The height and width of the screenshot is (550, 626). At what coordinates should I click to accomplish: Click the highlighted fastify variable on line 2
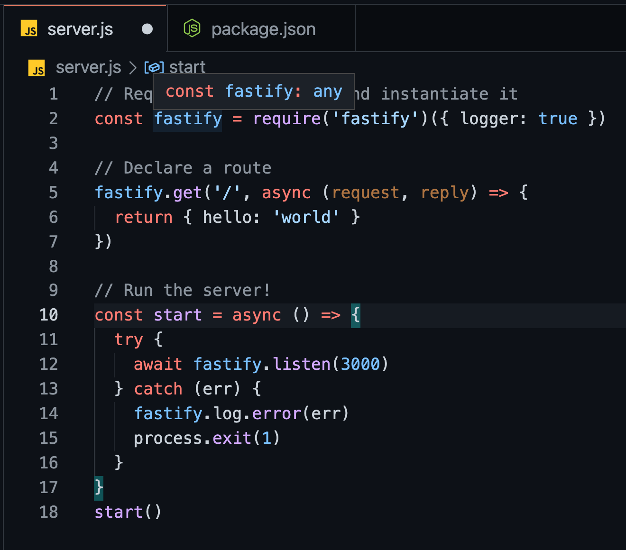[188, 119]
